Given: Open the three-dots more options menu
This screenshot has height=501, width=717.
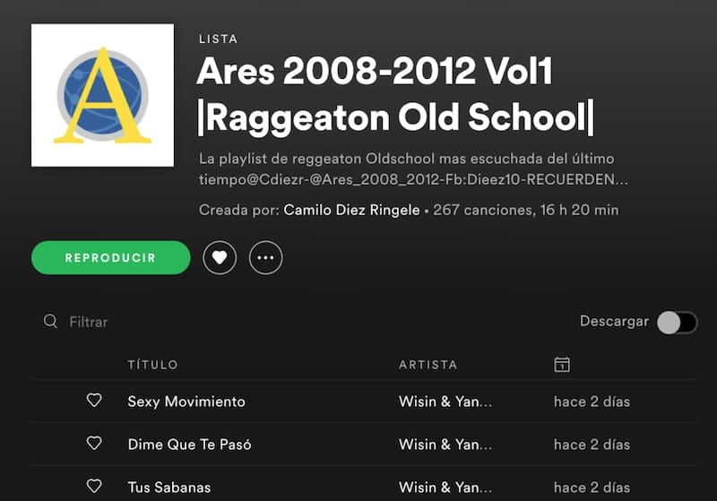Looking at the screenshot, I should [x=265, y=258].
